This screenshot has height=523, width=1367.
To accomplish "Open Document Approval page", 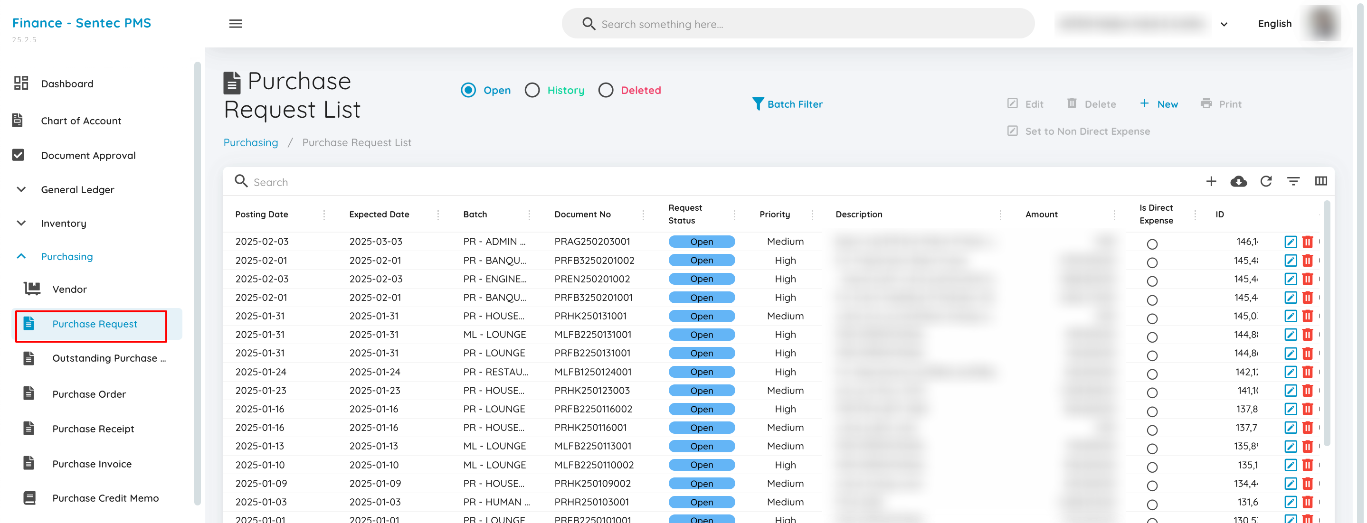I will click(88, 155).
